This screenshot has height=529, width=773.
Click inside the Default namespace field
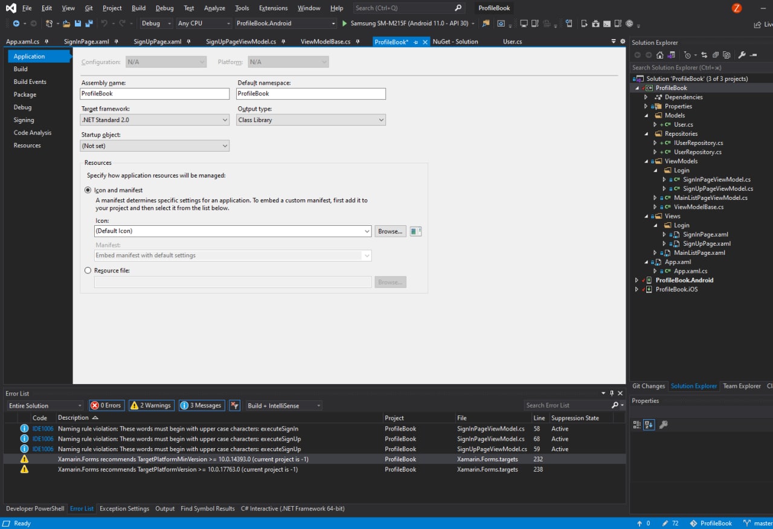pyautogui.click(x=311, y=94)
